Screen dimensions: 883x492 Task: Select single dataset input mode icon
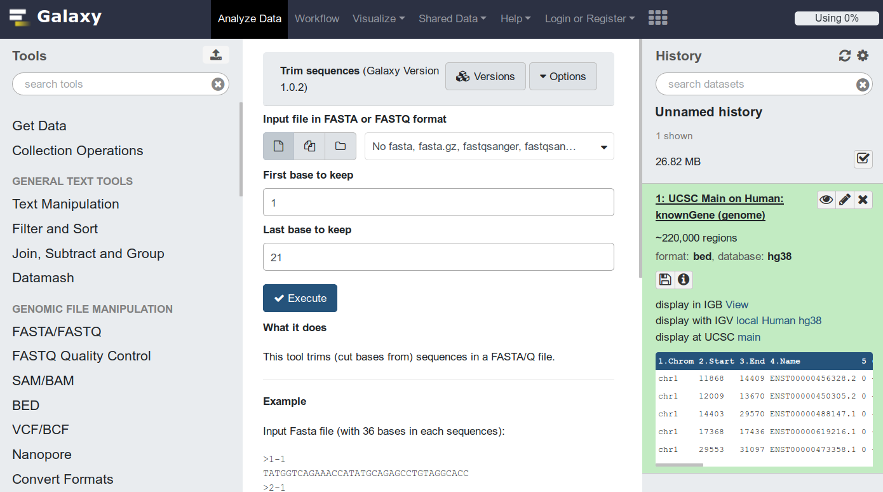tap(279, 146)
